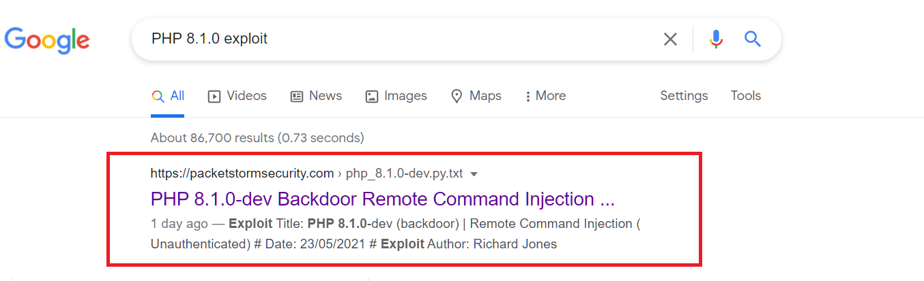This screenshot has height=281, width=924.
Task: Click the play icon beside Videos
Action: 214,97
